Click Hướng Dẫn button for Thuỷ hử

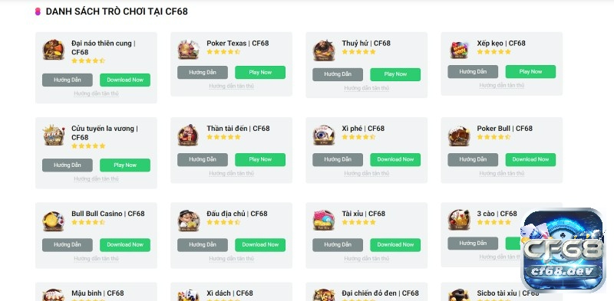338,74
